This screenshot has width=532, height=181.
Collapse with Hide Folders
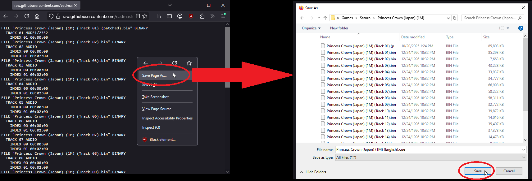(x=313, y=172)
